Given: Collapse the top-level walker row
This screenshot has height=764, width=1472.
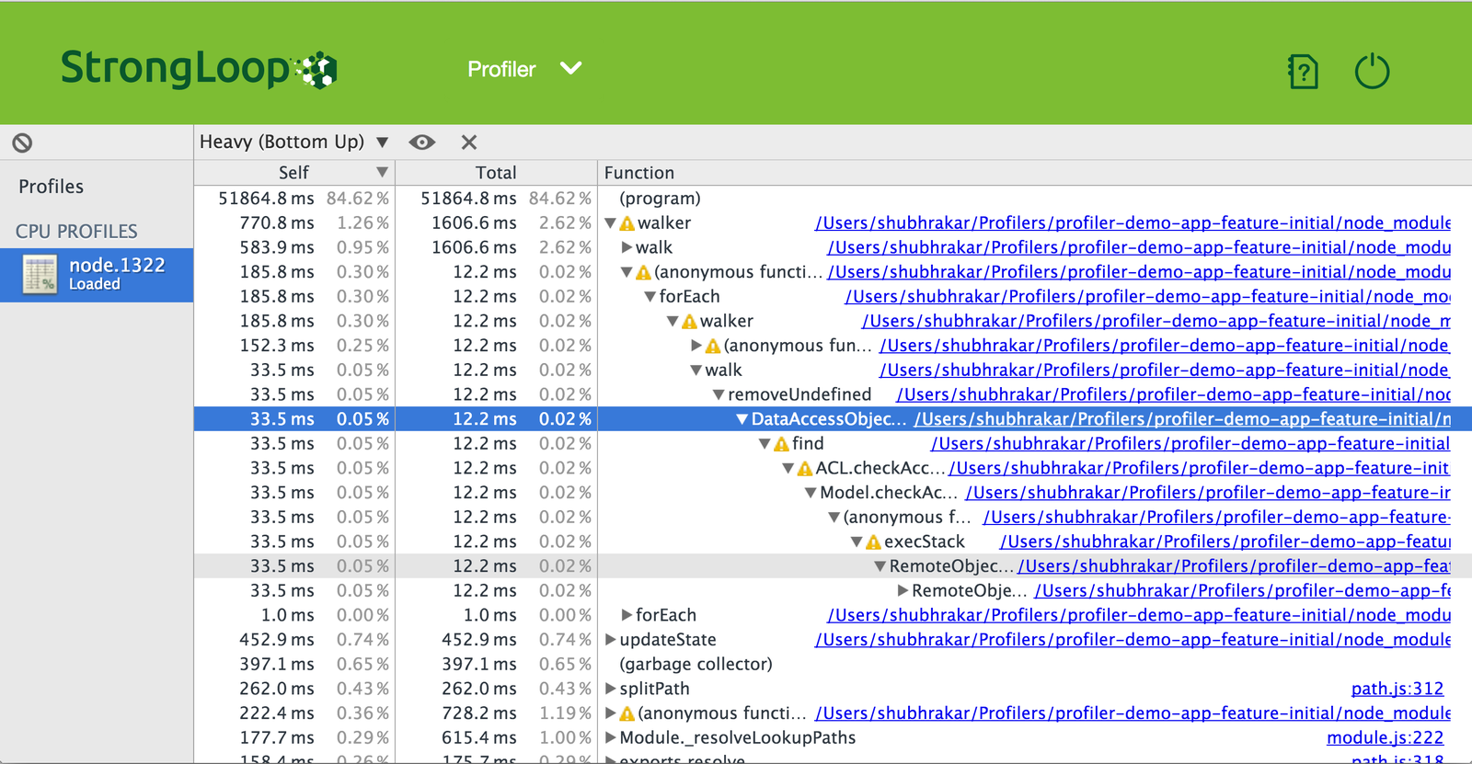Looking at the screenshot, I should click(x=610, y=223).
